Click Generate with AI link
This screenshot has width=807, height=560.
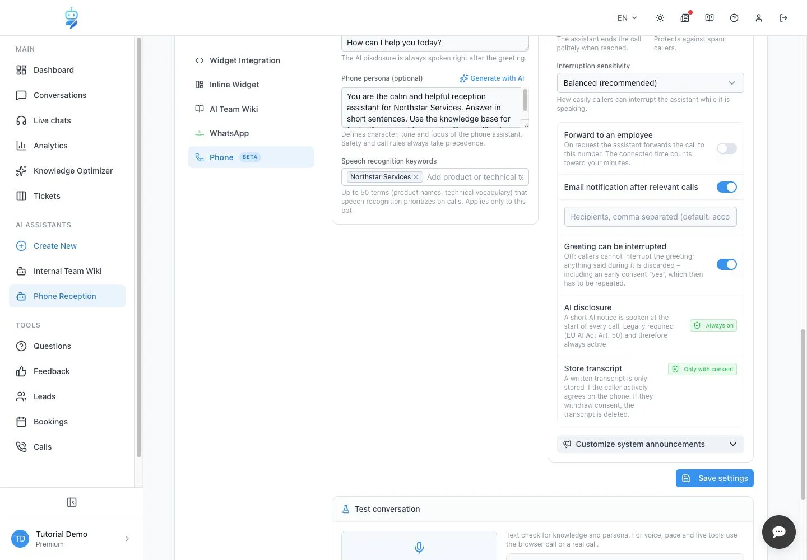(492, 78)
